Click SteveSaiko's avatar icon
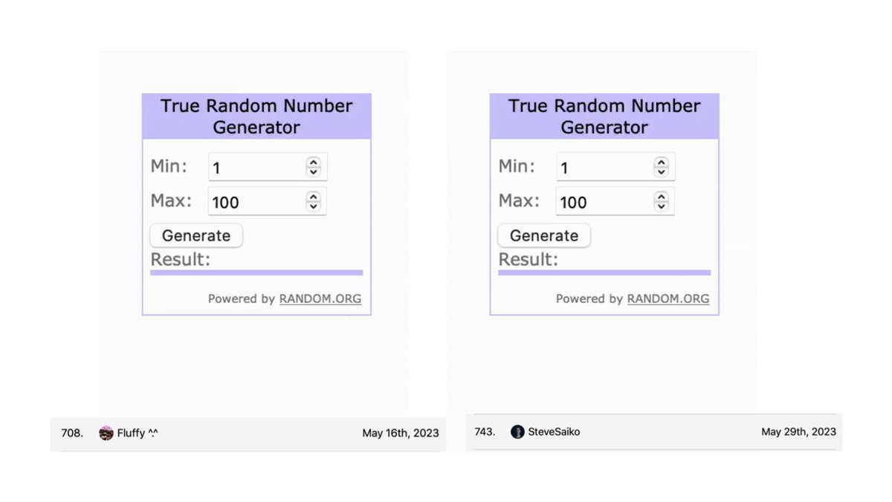Image resolution: width=892 pixels, height=502 pixels. (x=517, y=431)
